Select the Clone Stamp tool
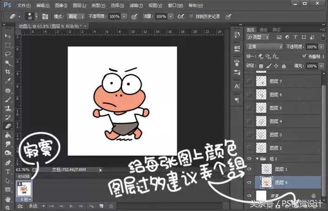This screenshot has height=211, width=328. 8,108
